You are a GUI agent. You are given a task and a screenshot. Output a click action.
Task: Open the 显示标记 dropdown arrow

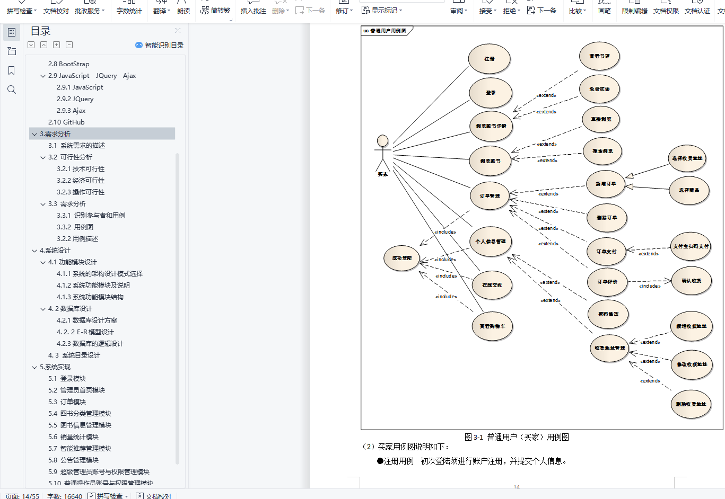click(400, 11)
